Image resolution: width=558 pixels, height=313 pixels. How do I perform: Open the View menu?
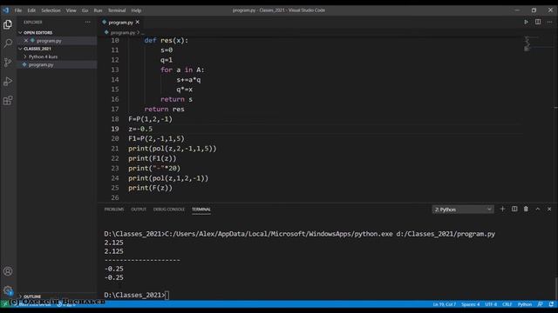click(71, 10)
